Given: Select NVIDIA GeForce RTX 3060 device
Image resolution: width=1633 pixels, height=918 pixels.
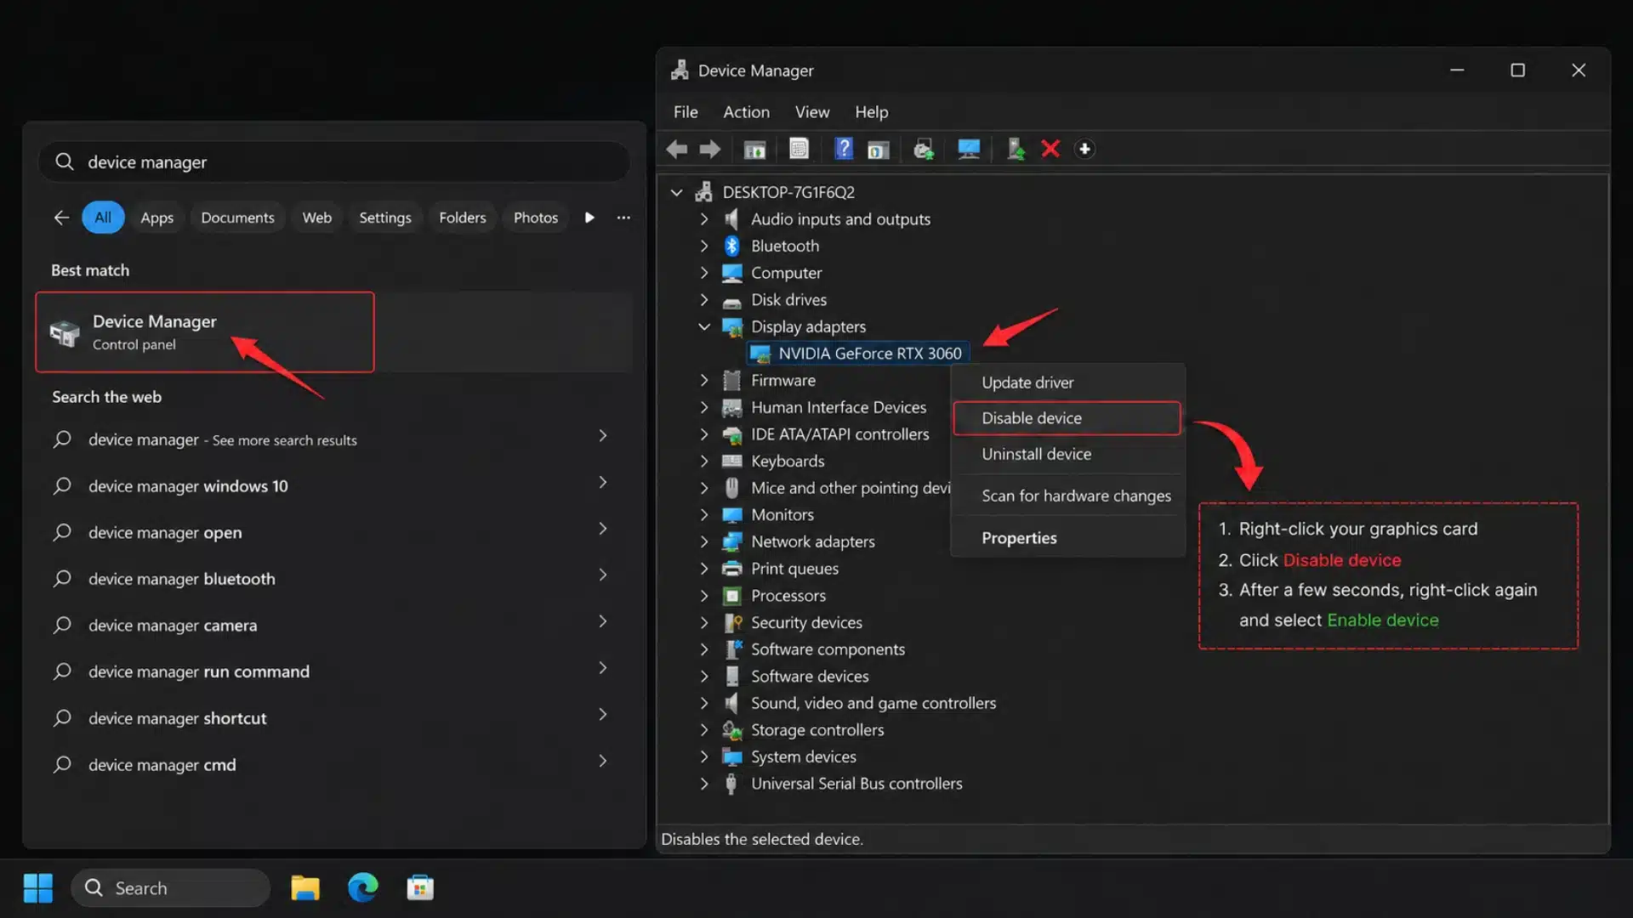Looking at the screenshot, I should pos(858,354).
